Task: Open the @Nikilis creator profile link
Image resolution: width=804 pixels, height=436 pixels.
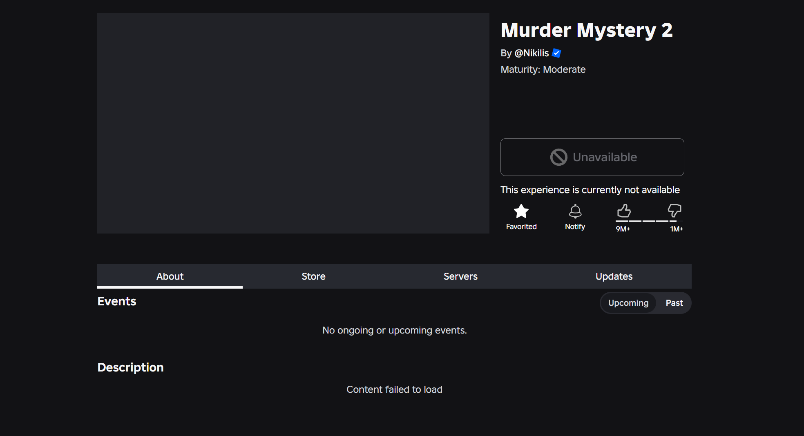Action: coord(532,53)
